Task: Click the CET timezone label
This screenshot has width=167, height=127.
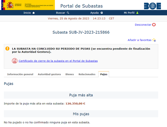Action: [111, 19]
